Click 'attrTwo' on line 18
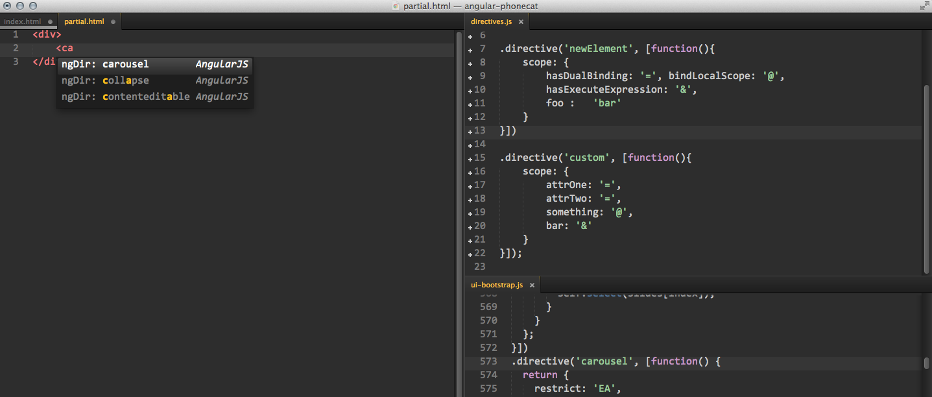 pyautogui.click(x=566, y=198)
